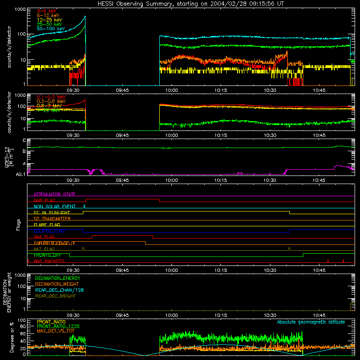
Task: Click the 'A0.1' tick on GOES panel
Action: pyautogui.click(x=21, y=174)
